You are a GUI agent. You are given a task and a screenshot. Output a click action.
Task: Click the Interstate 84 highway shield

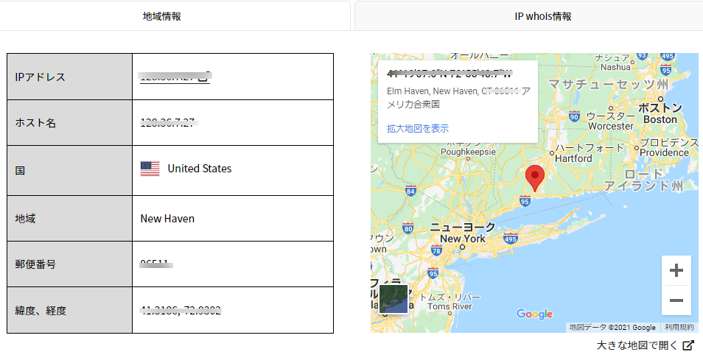pos(410,191)
